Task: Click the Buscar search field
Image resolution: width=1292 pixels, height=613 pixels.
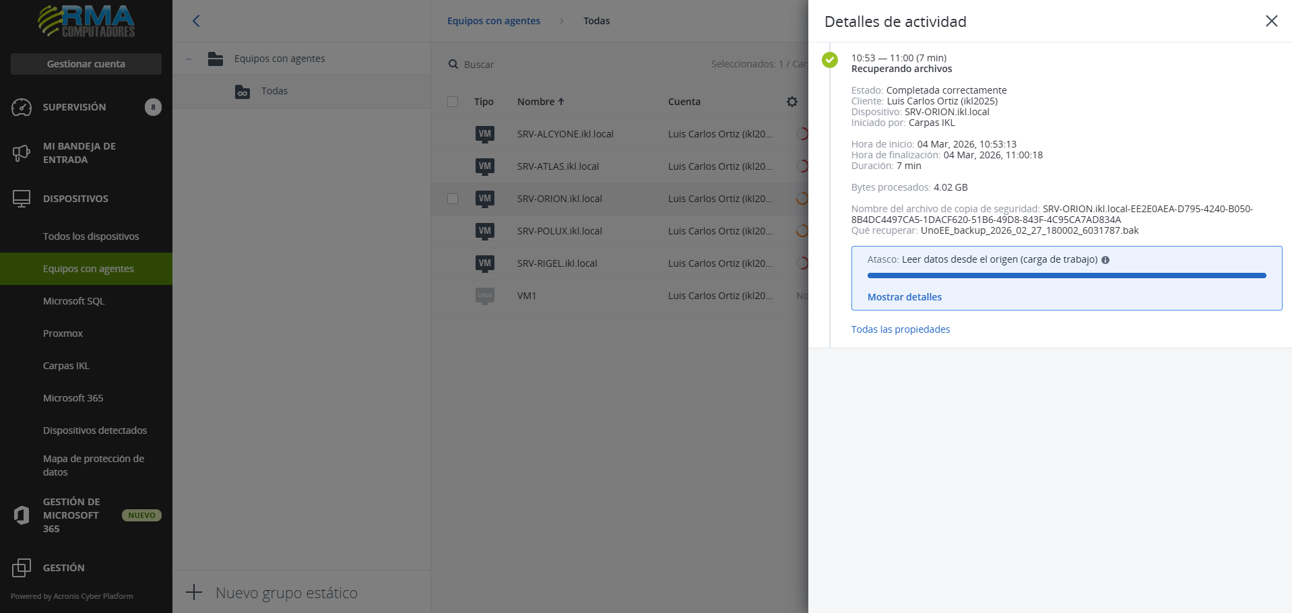Action: pos(539,65)
